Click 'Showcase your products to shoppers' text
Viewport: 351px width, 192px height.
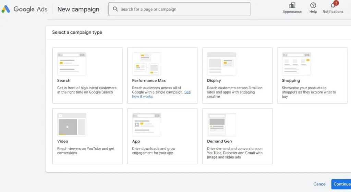click(x=309, y=92)
